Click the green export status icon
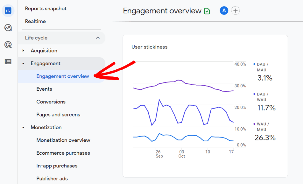Screen dimensions: 303x184 tap(208, 11)
